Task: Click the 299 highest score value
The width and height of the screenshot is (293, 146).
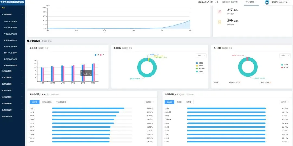Action: (230, 21)
